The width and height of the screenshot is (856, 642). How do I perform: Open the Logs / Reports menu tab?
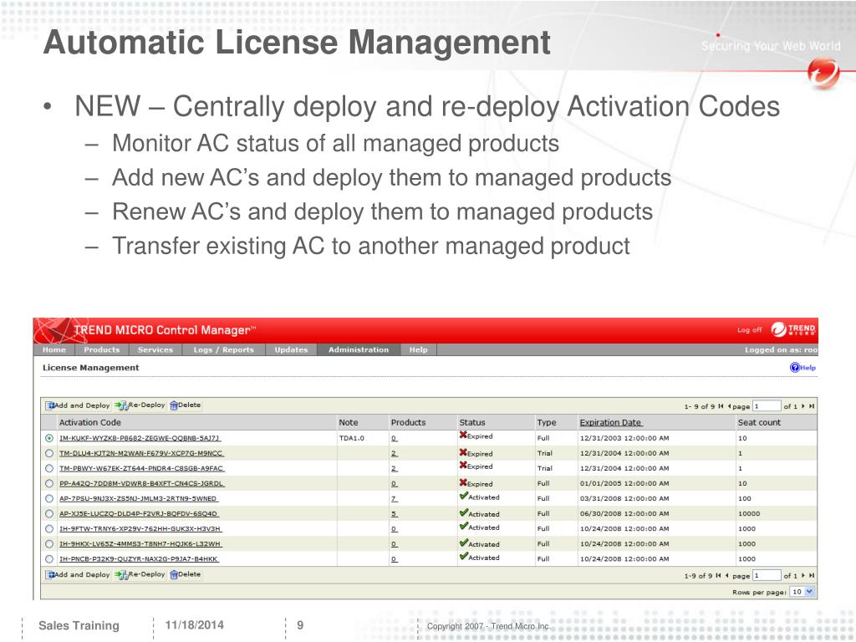point(224,350)
